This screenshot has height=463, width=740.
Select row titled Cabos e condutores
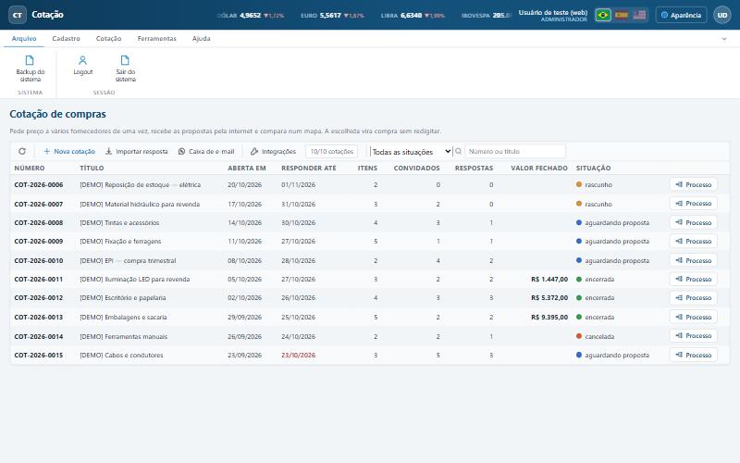[x=369, y=355]
